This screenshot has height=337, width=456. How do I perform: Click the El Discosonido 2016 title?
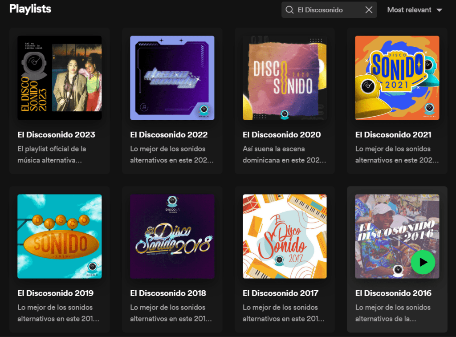[393, 293]
